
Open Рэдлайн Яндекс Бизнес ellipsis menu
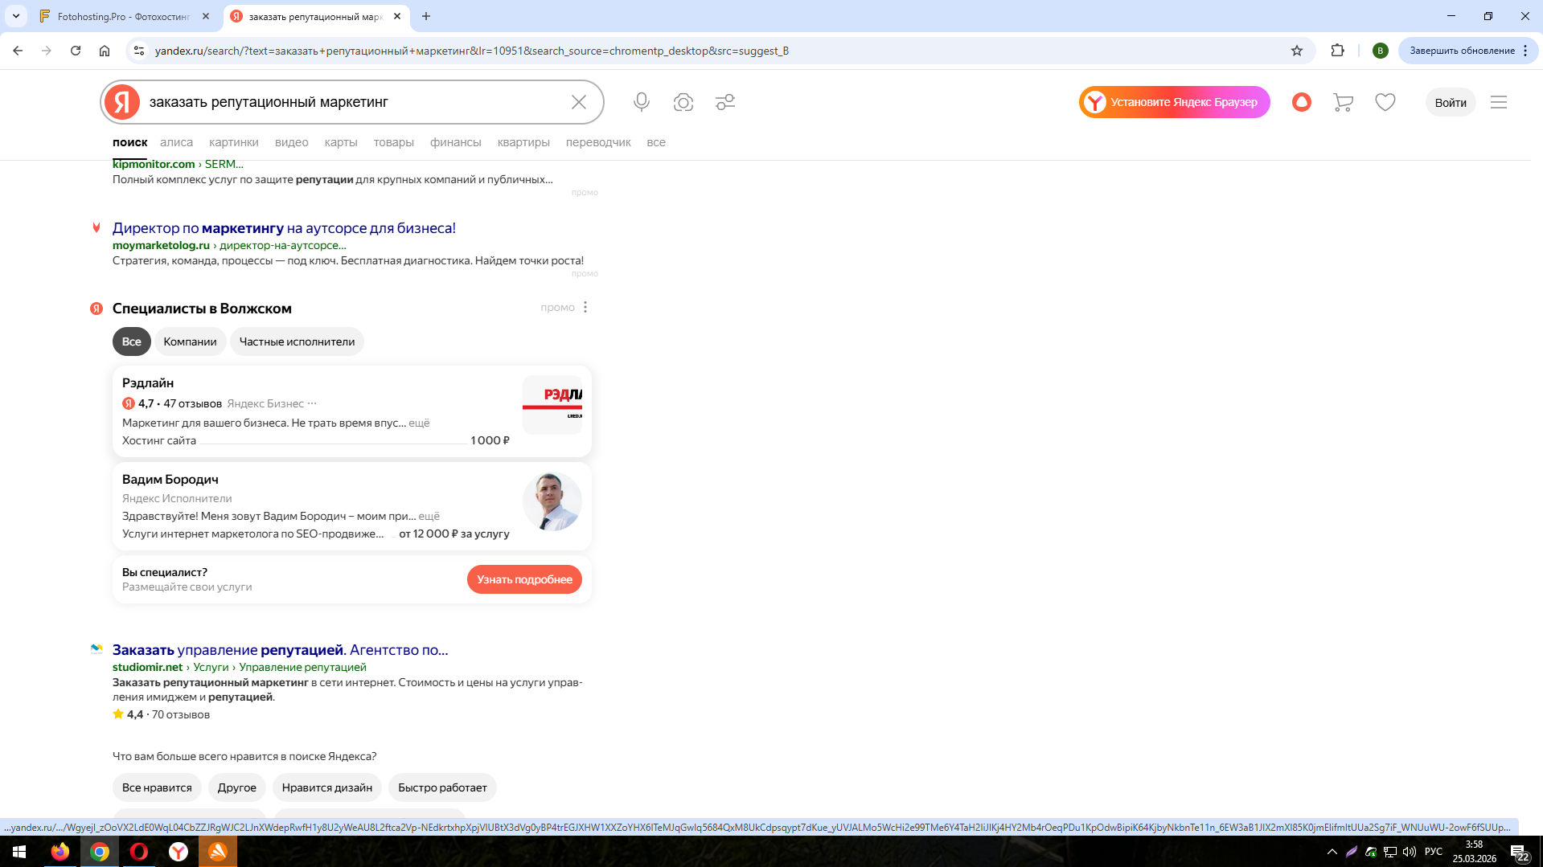pos(312,403)
